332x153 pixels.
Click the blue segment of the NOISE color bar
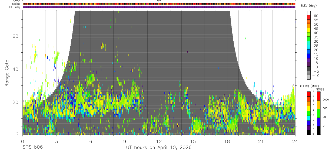319,122
